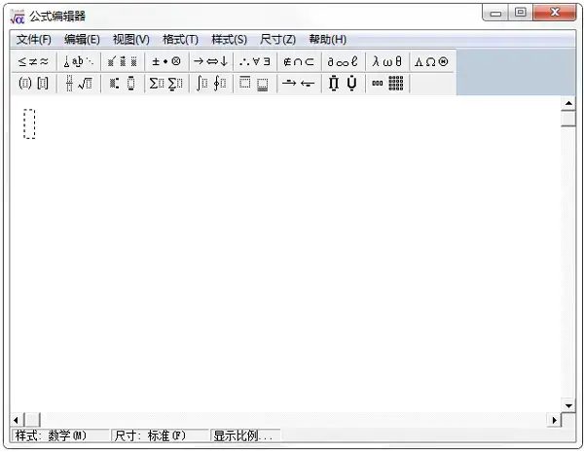The height and width of the screenshot is (452, 584).
Task: Open the operator symbols palette (±•⊗)
Action: coord(166,62)
